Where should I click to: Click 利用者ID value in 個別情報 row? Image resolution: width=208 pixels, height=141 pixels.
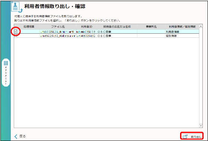click(x=86, y=36)
